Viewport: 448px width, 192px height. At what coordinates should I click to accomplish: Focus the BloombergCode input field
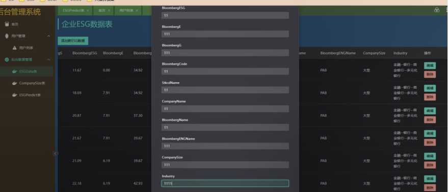tap(225, 71)
